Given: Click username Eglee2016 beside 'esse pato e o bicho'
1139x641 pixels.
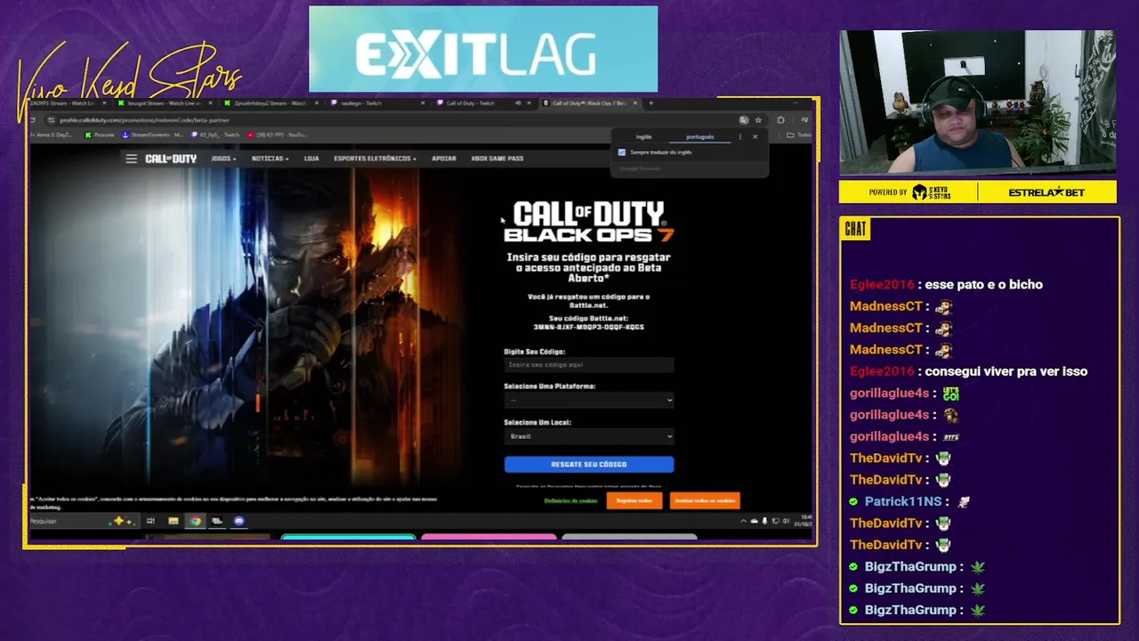Looking at the screenshot, I should (882, 285).
